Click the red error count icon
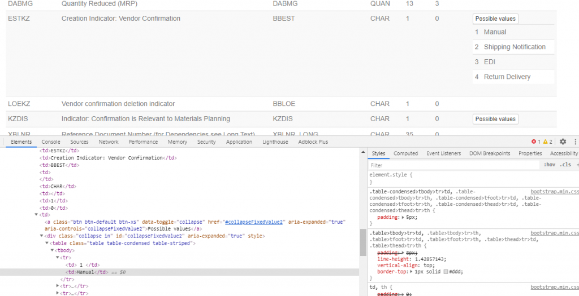The image size is (579, 296). [x=534, y=142]
